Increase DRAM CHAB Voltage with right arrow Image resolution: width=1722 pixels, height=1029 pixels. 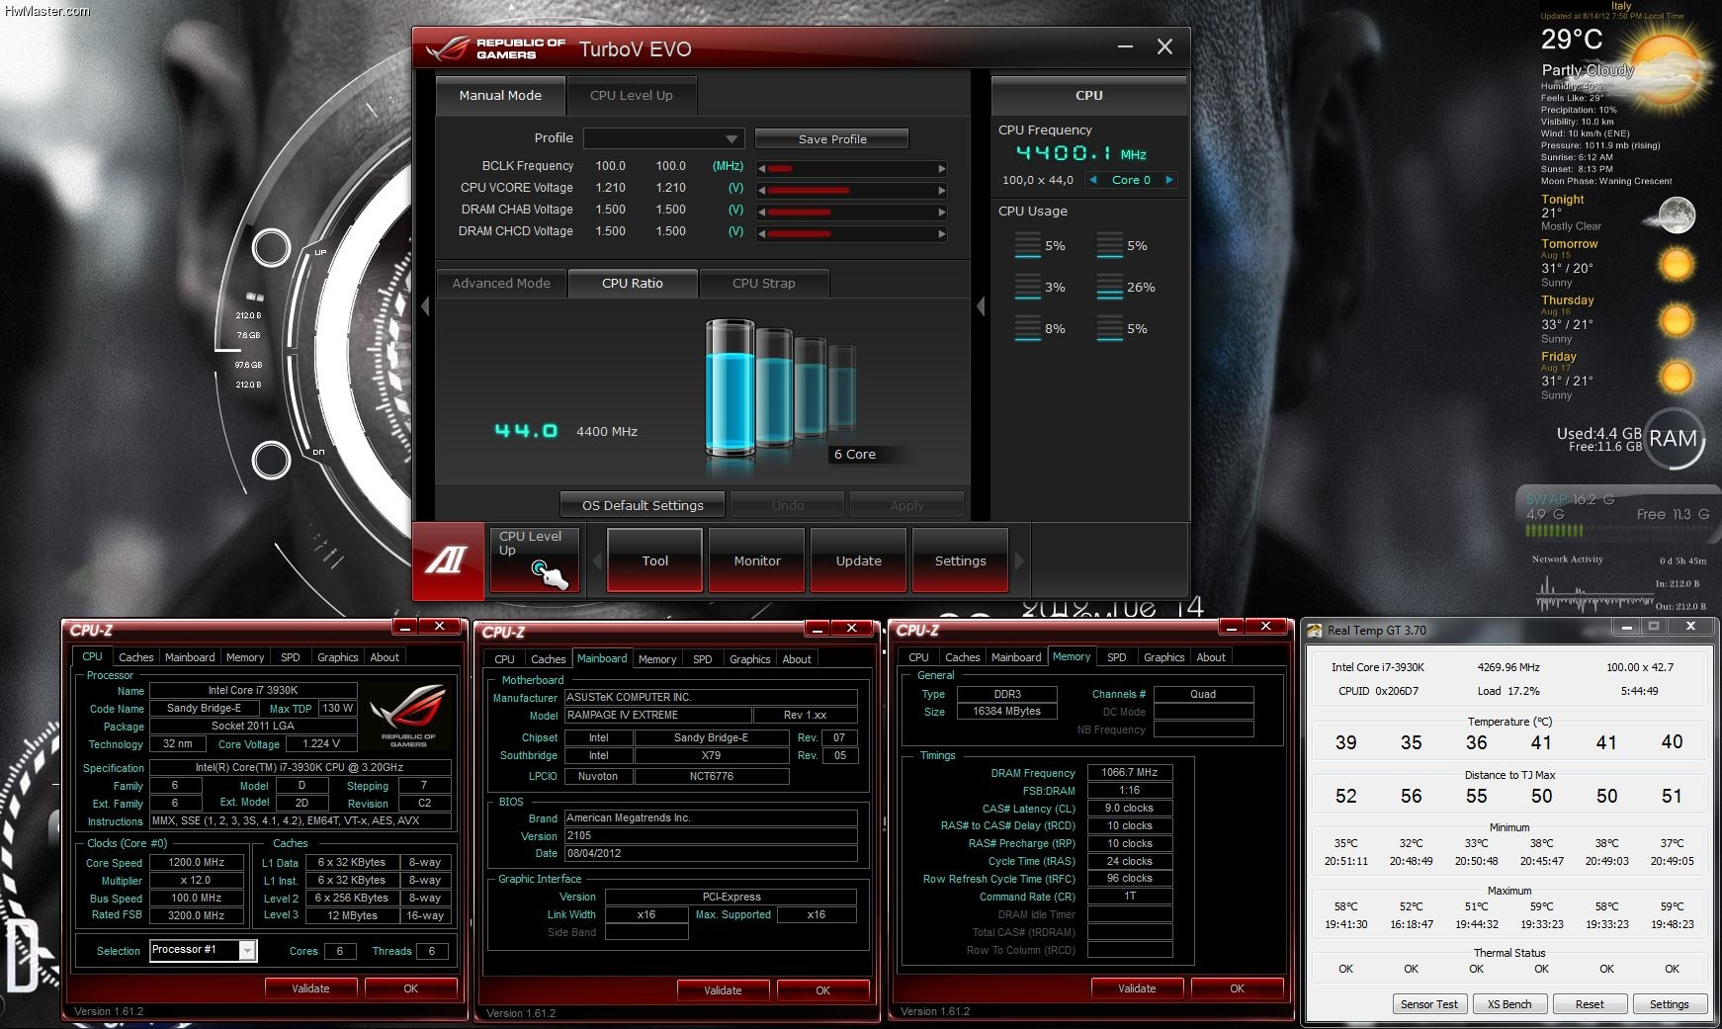(x=942, y=212)
